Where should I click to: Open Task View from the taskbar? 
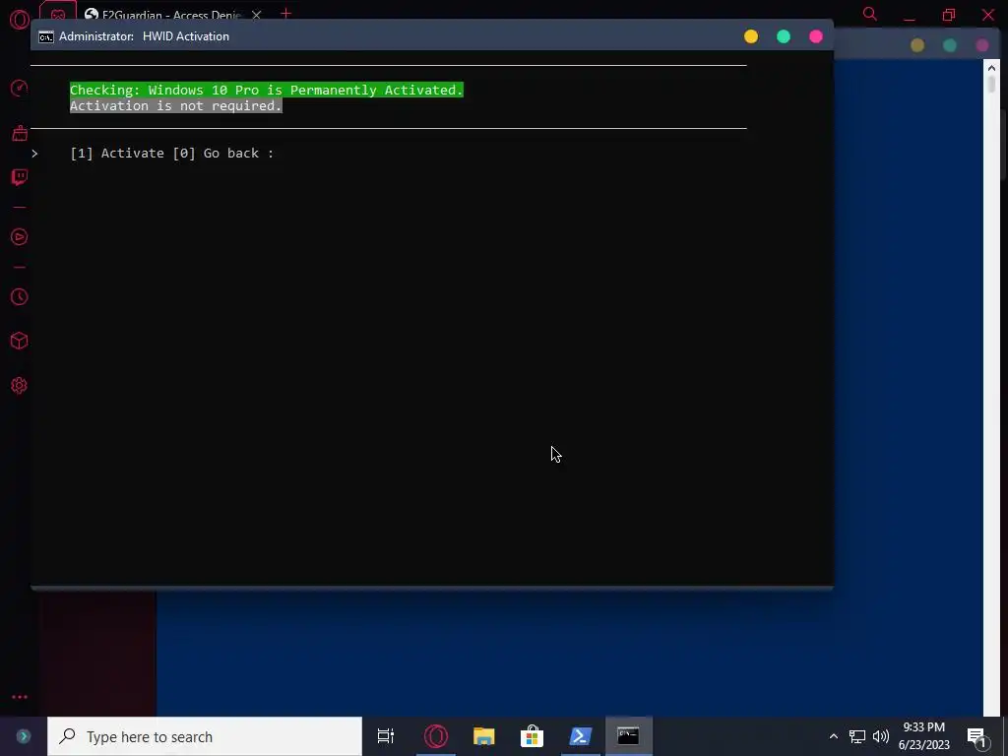(x=386, y=736)
